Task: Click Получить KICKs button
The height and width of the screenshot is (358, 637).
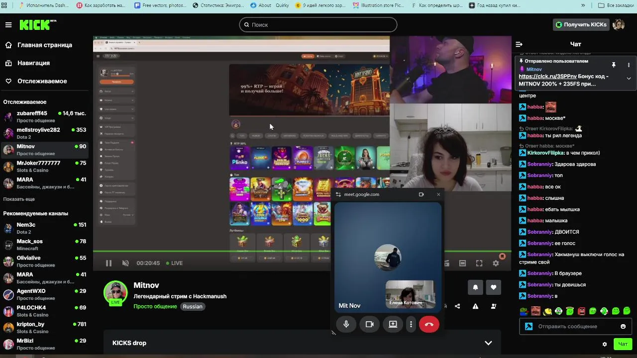Action: (x=581, y=24)
